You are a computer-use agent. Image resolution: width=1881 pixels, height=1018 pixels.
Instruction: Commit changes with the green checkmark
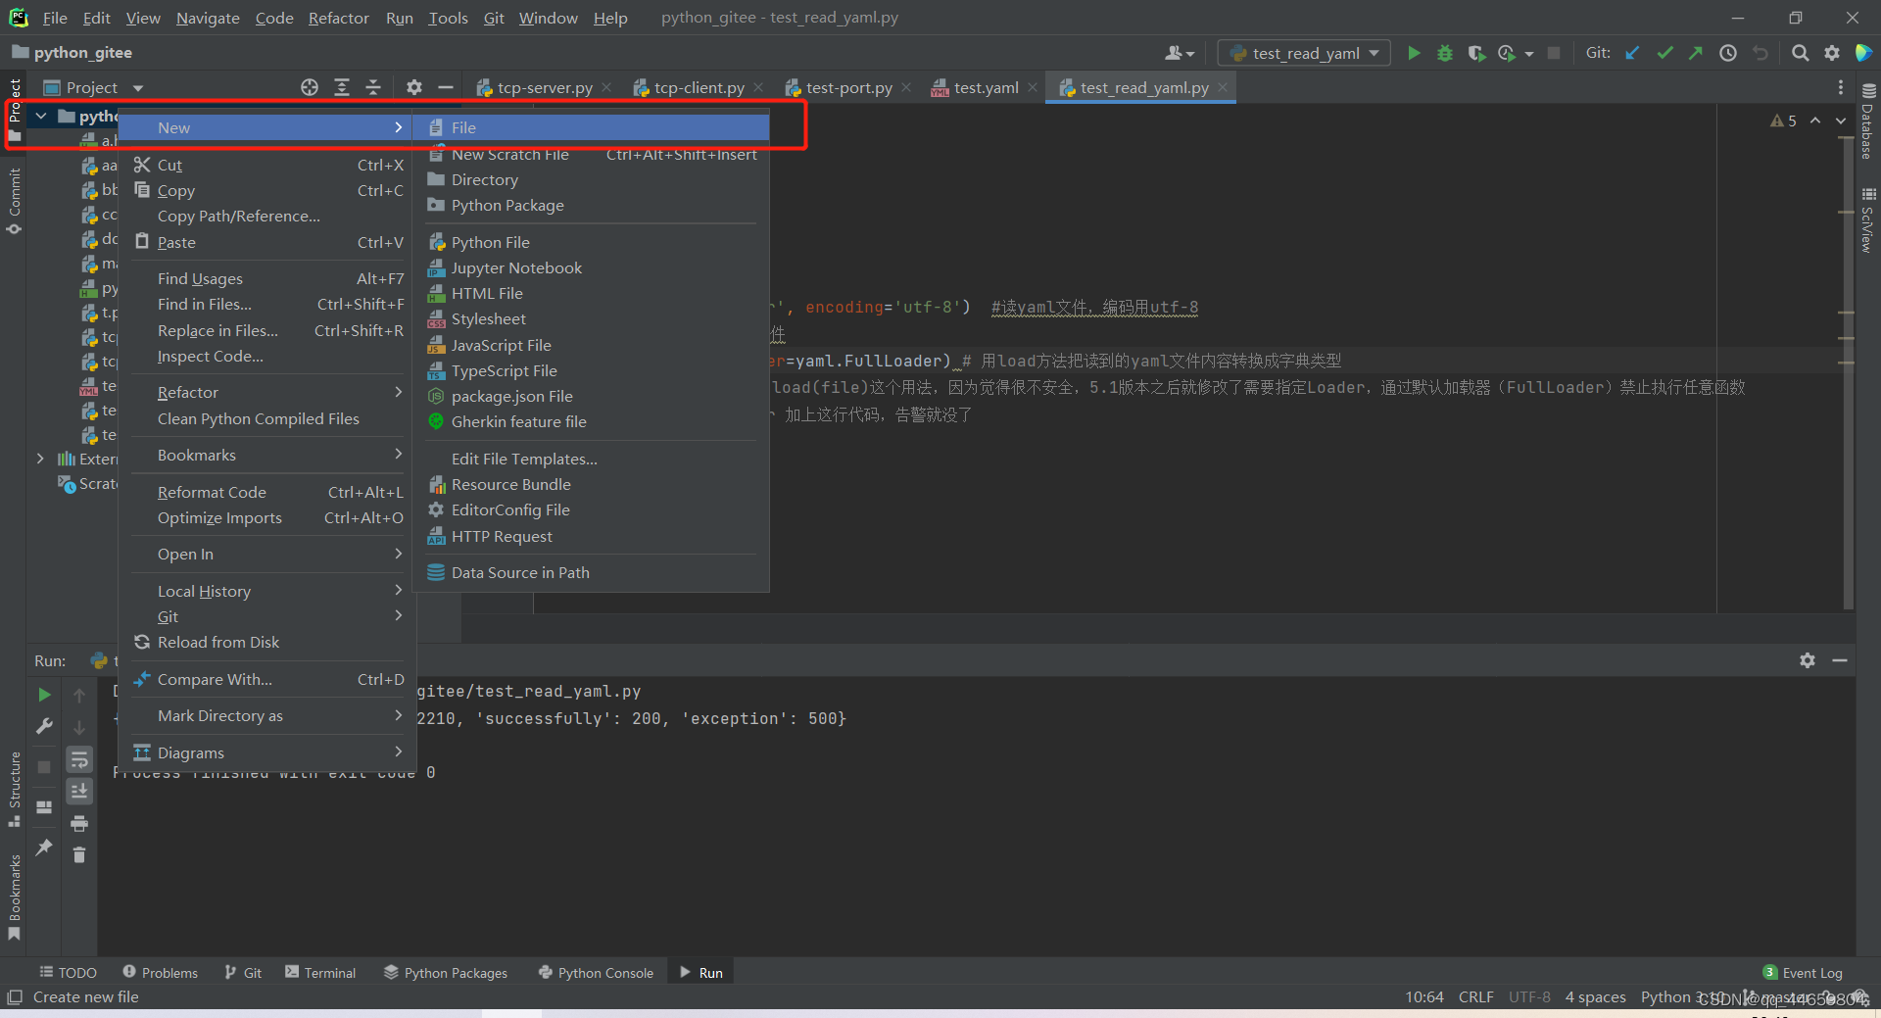click(1664, 53)
